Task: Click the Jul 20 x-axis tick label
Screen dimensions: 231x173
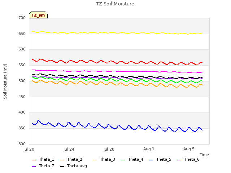Action: [x=29, y=149]
